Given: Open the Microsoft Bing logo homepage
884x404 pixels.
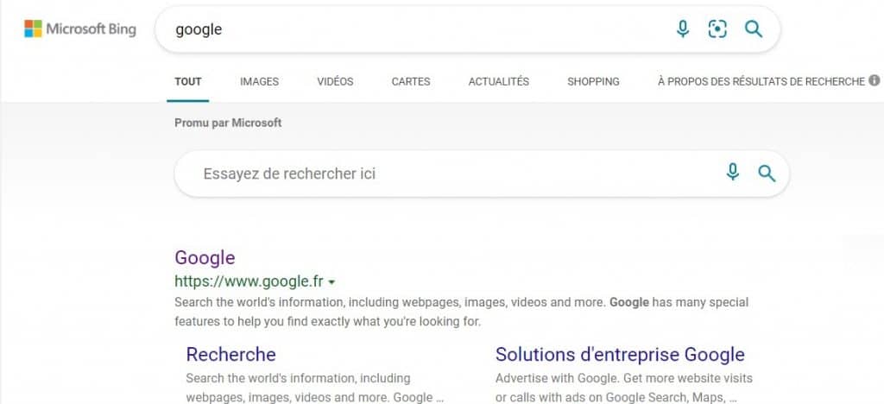Looking at the screenshot, I should (x=80, y=28).
